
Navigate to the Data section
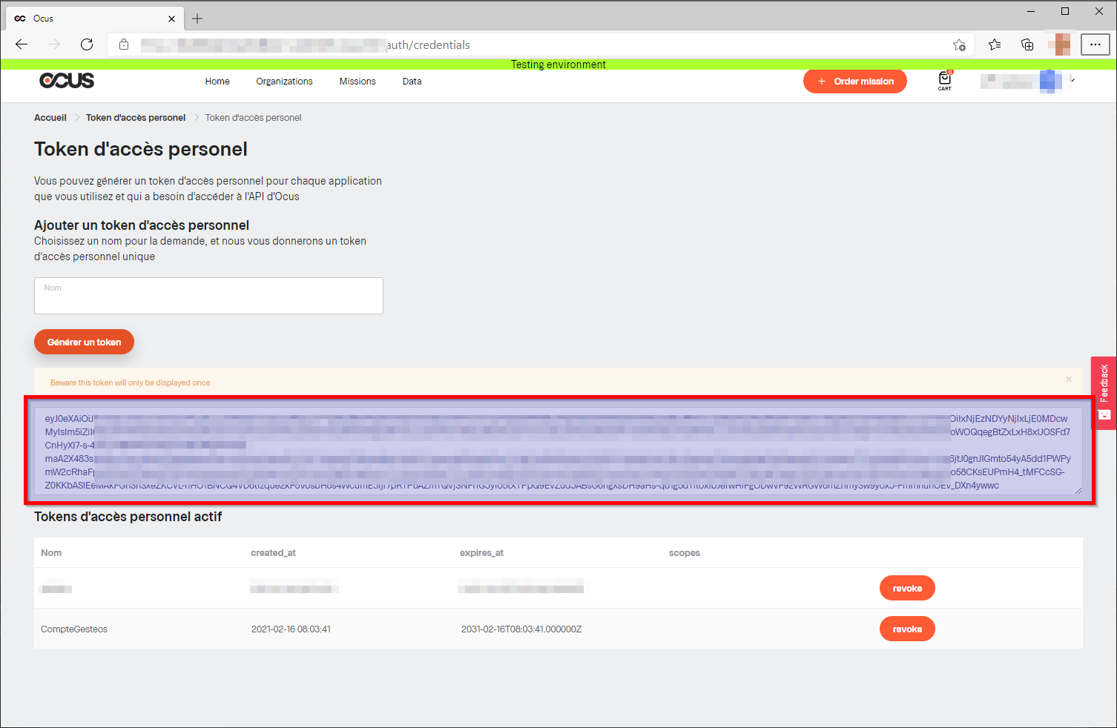(412, 82)
